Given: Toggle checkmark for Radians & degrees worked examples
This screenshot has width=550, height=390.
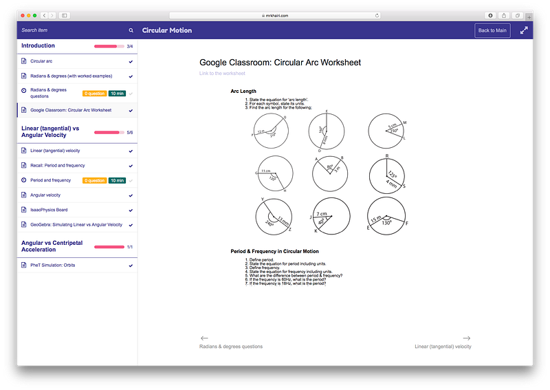Looking at the screenshot, I should pyautogui.click(x=131, y=76).
